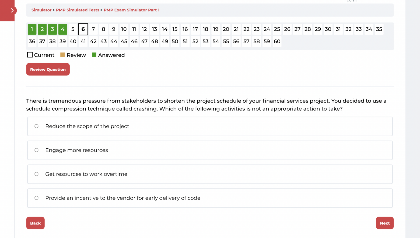Select the vendor incentive answer option
The width and height of the screenshot is (420, 238).
[x=37, y=198]
